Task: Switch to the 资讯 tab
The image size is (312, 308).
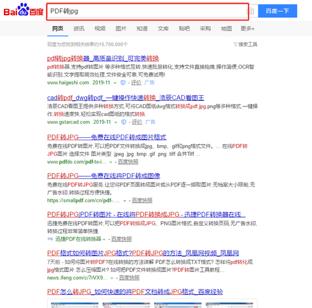Action: point(79,29)
